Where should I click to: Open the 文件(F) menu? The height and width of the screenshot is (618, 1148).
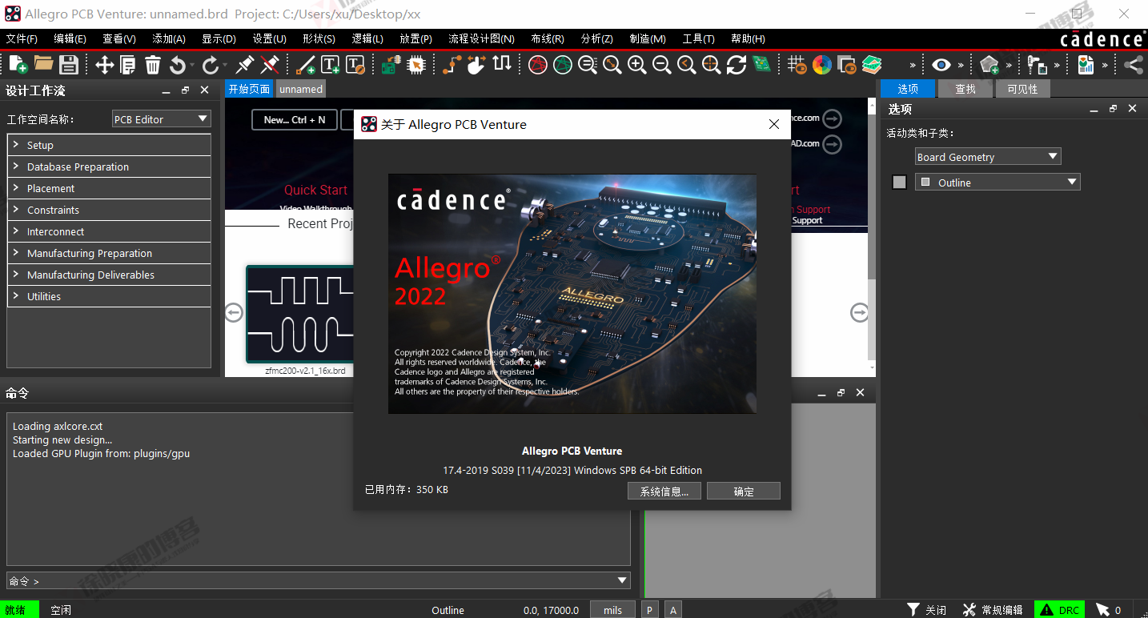click(22, 38)
